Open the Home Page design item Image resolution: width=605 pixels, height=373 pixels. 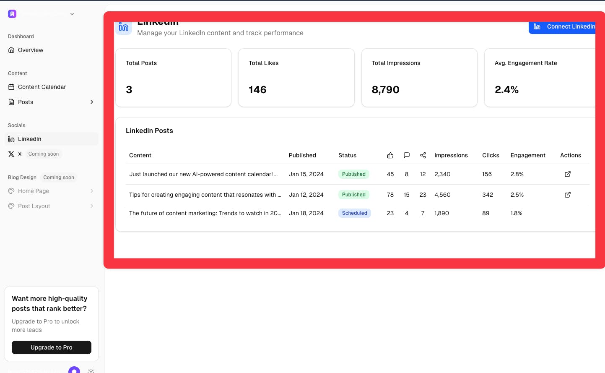tap(52, 191)
